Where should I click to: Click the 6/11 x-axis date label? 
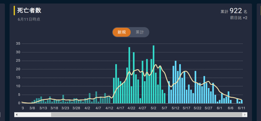click(x=241, y=108)
